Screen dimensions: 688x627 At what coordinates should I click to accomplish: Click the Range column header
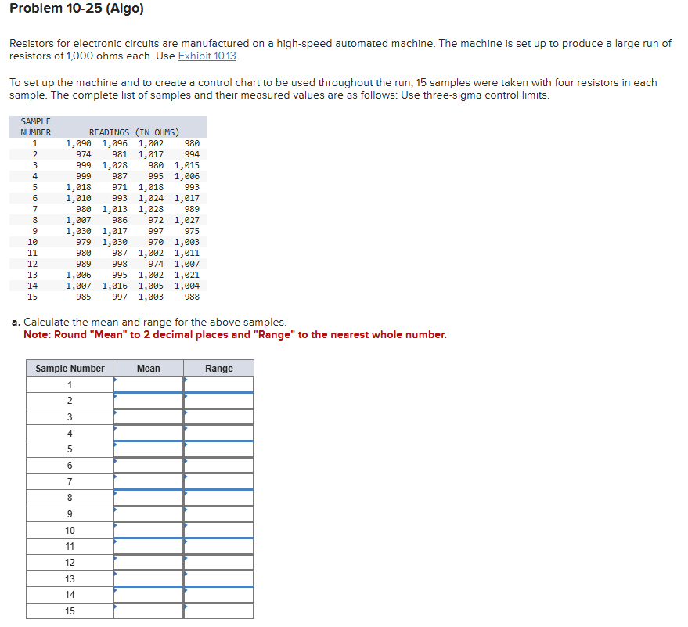(x=218, y=368)
